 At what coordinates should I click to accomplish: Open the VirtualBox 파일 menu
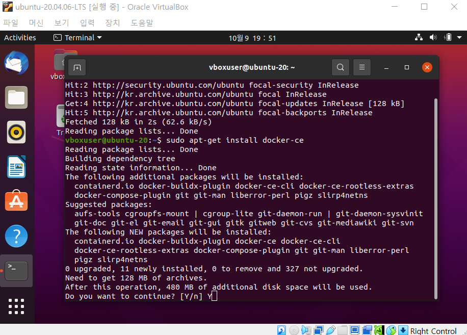[x=11, y=23]
